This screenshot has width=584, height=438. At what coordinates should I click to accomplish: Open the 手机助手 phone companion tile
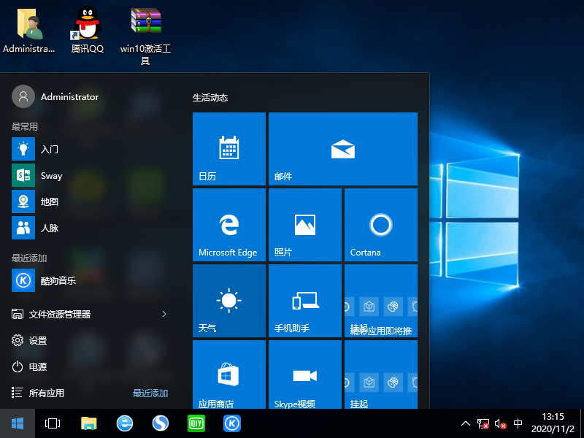pyautogui.click(x=304, y=301)
